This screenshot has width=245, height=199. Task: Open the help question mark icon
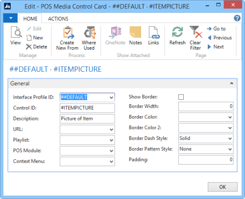click(x=237, y=18)
